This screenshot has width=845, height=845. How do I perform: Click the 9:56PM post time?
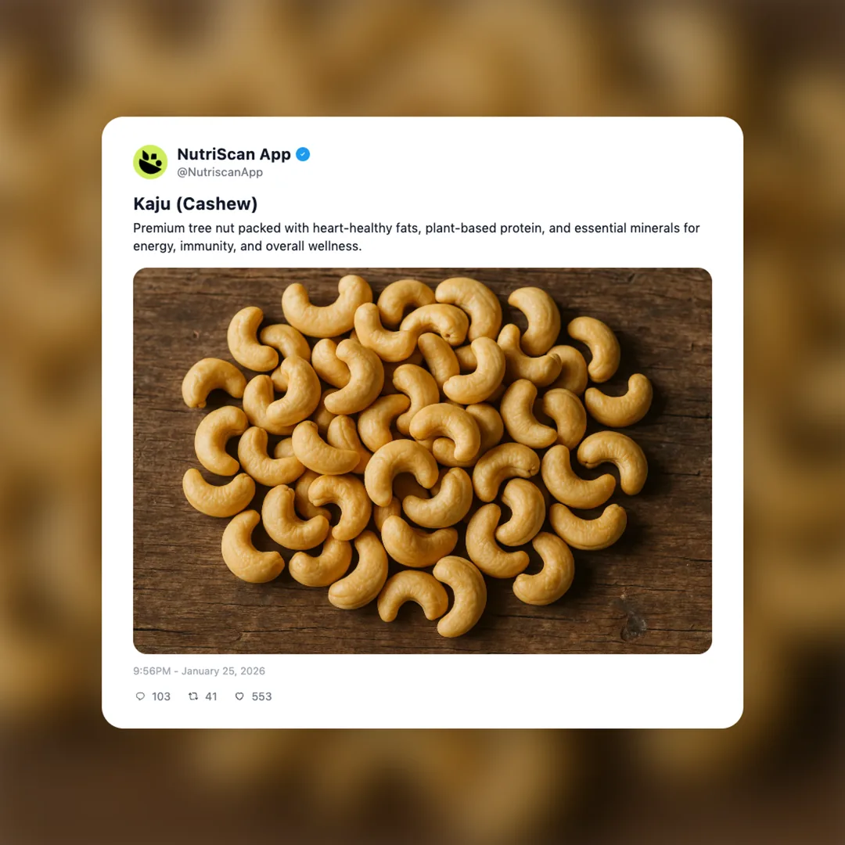tap(152, 671)
